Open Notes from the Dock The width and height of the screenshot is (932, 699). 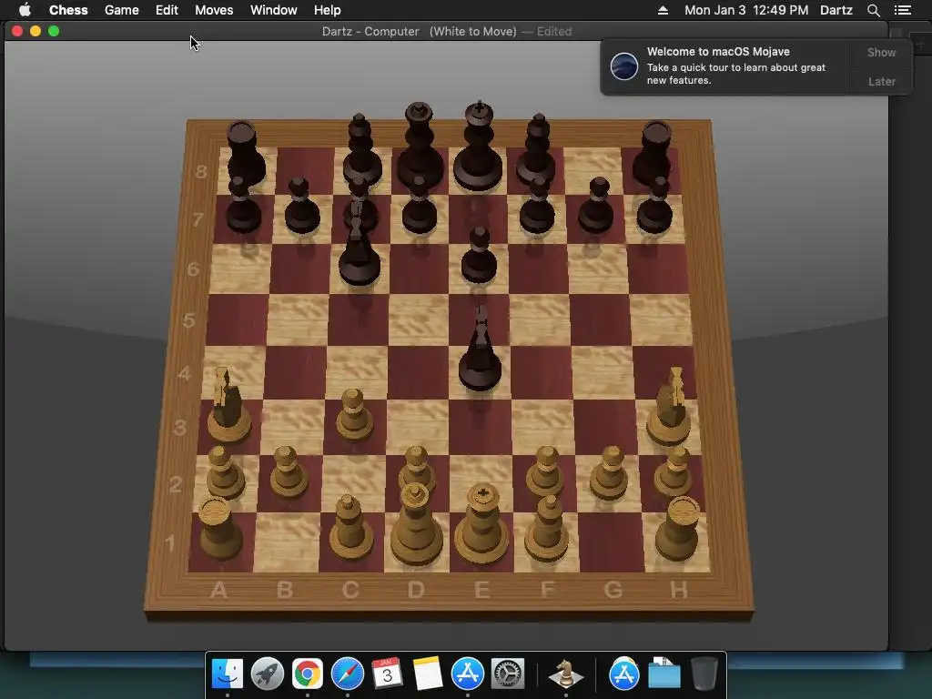(427, 674)
